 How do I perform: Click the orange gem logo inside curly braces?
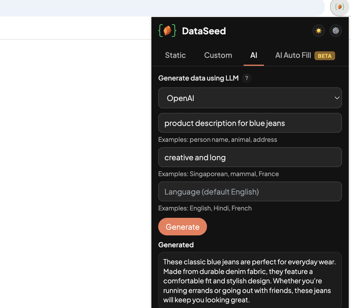[167, 30]
